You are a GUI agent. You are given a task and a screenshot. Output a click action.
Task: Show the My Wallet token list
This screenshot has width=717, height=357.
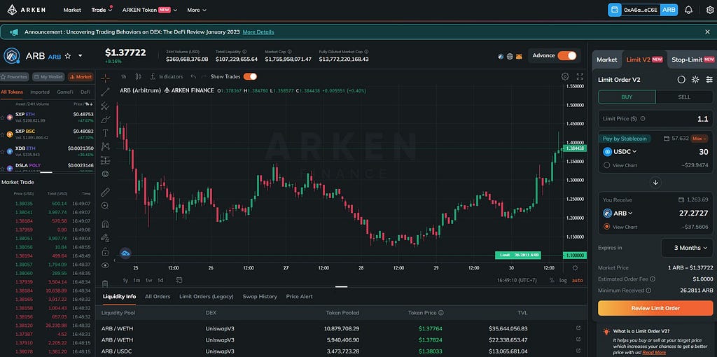[x=48, y=77]
